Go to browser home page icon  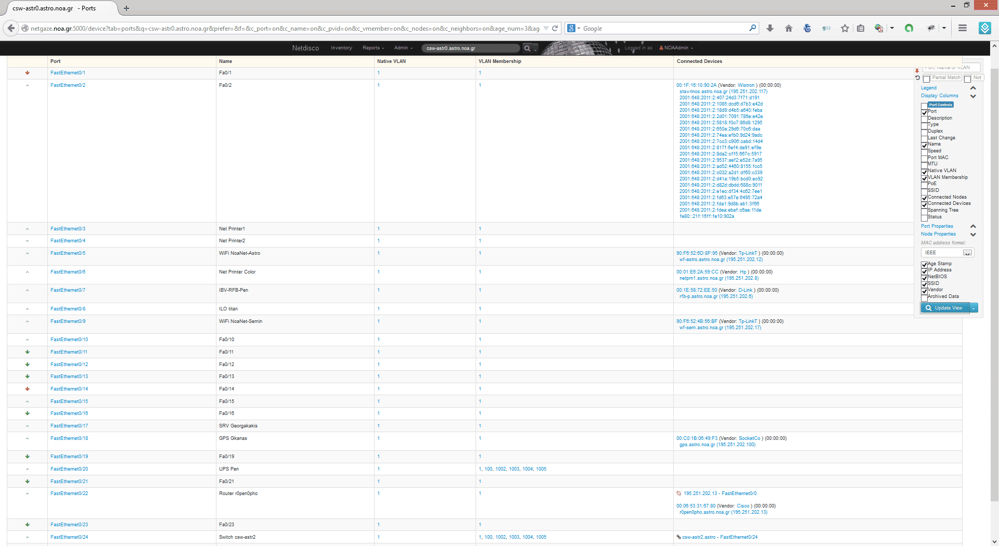click(789, 29)
